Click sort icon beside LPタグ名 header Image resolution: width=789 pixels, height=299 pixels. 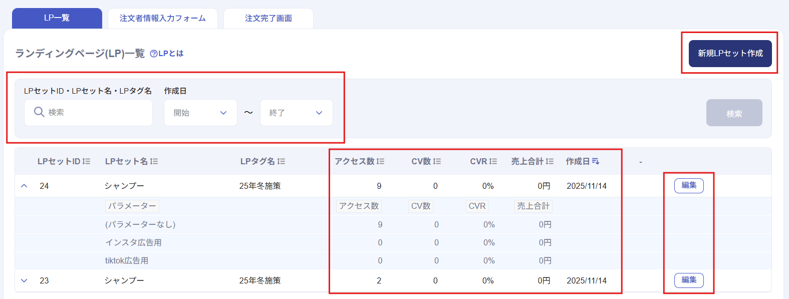pyautogui.click(x=281, y=161)
